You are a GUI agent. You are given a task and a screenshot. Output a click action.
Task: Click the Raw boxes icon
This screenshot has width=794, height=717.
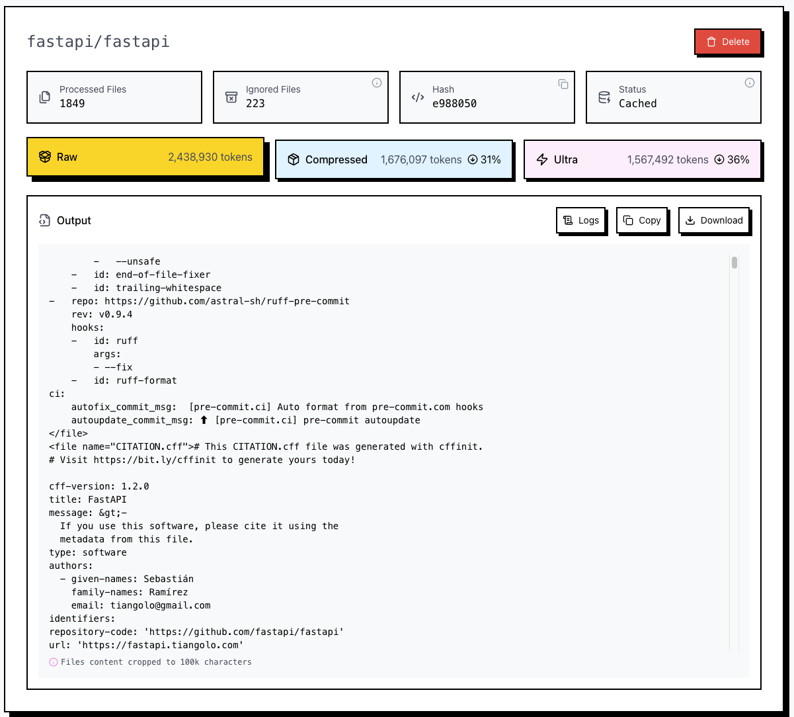tap(45, 157)
